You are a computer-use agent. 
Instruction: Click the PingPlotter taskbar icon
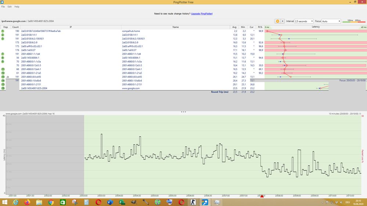click(x=205, y=202)
